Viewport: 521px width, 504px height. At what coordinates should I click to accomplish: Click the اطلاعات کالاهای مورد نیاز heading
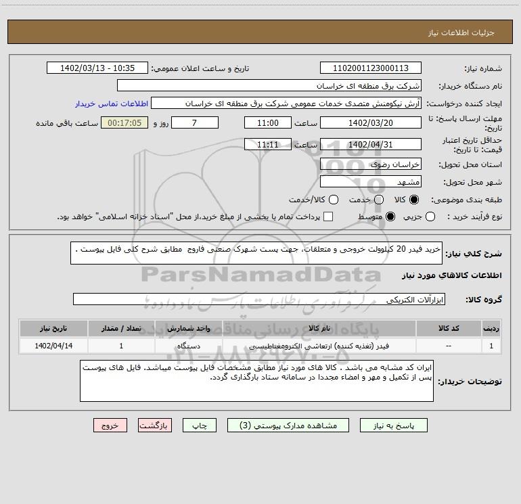pos(451,275)
